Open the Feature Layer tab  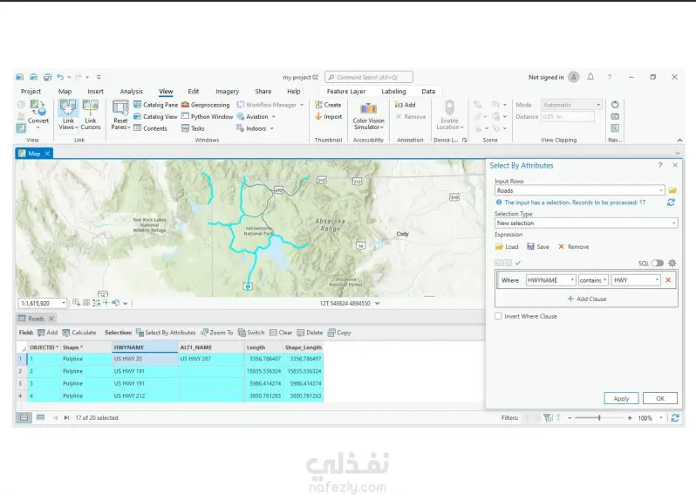(346, 91)
